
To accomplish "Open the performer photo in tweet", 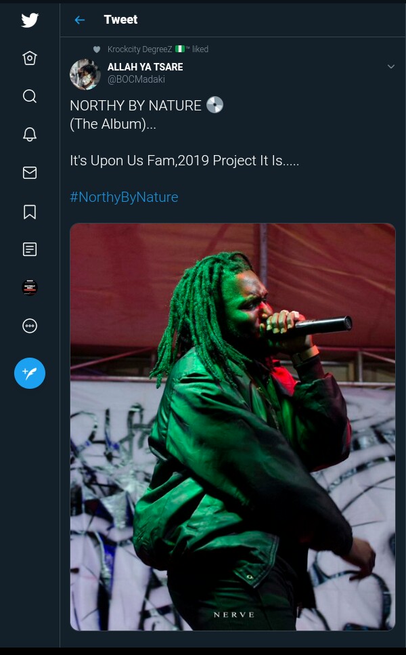I will coord(232,427).
